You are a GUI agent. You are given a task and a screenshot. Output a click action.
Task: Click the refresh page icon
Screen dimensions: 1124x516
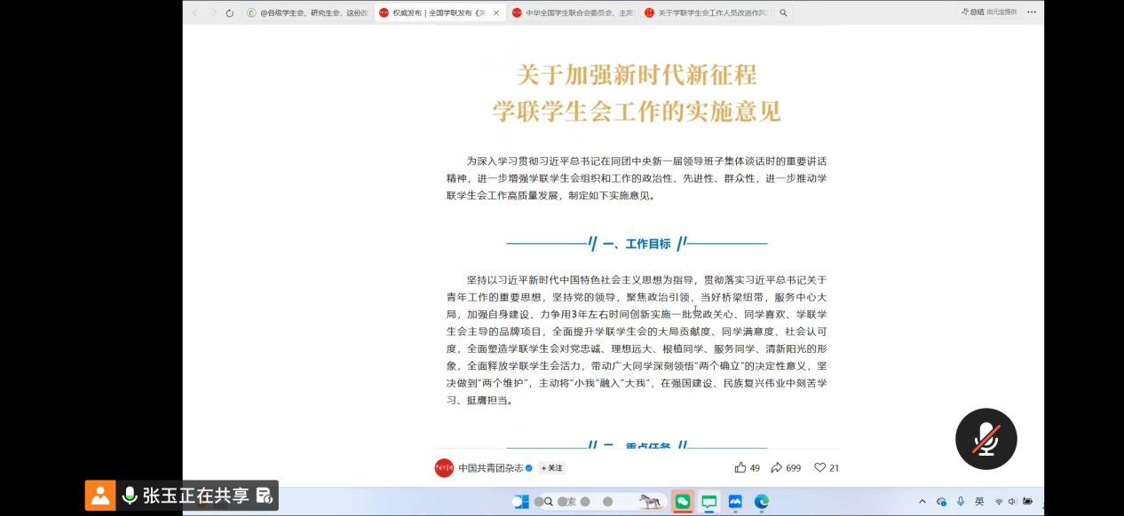(x=230, y=13)
